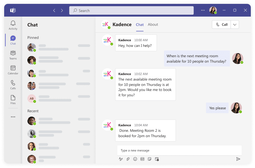The width and height of the screenshot is (255, 168).
Task: Open the first chat under Recent
Action: (x=59, y=121)
